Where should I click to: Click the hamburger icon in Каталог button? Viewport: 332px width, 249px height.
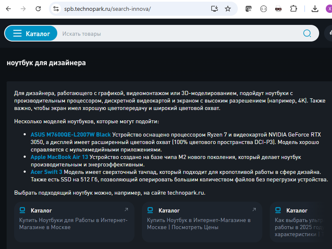(17, 33)
